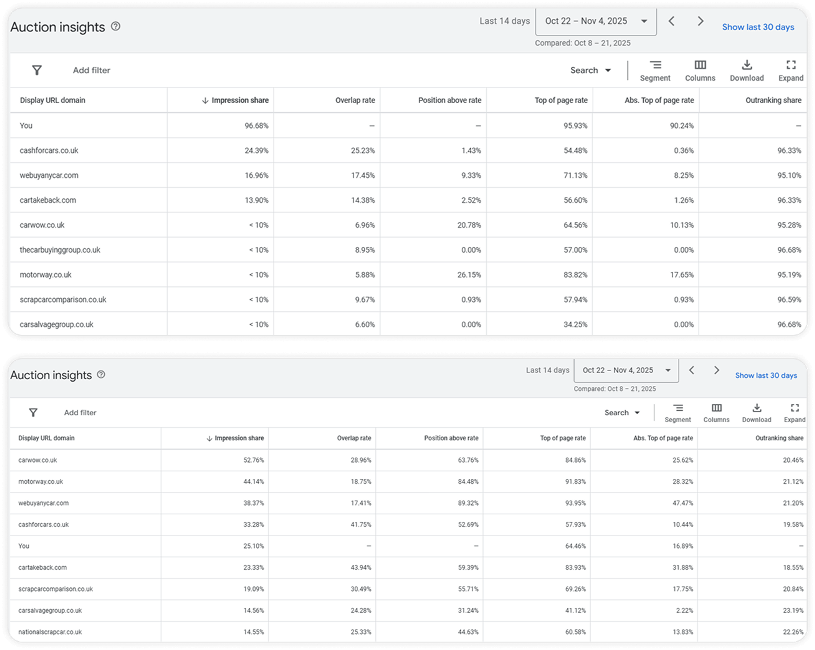Image resolution: width=815 pixels, height=650 pixels.
Task: Open Columns settings in bottom panel
Action: (716, 413)
